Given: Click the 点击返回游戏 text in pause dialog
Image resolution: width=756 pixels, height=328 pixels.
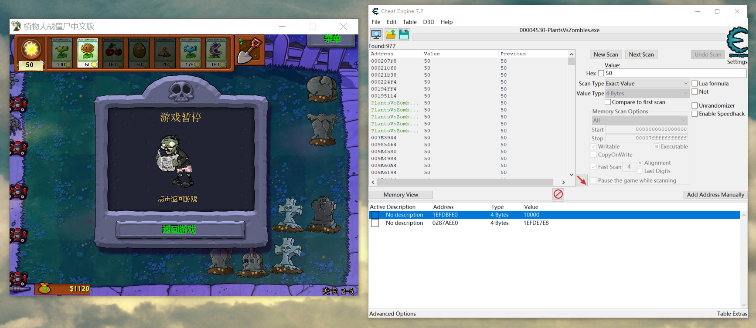Looking at the screenshot, I should [177, 199].
